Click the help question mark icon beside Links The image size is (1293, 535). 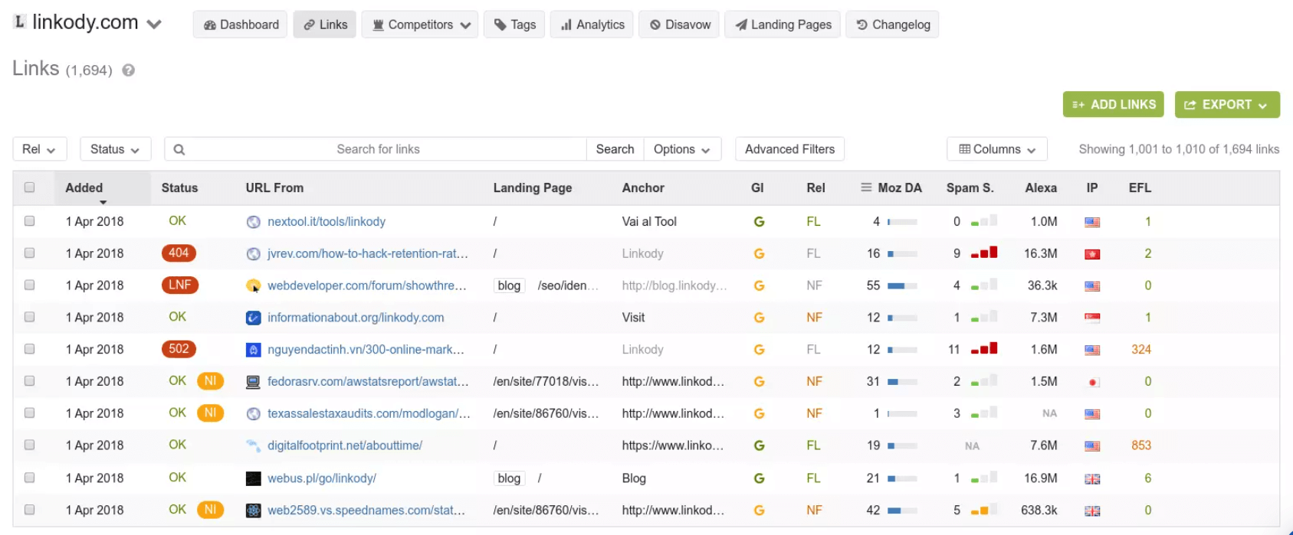tap(129, 70)
